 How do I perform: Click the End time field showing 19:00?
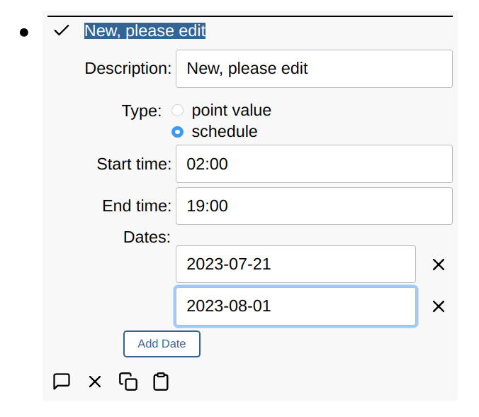[313, 206]
